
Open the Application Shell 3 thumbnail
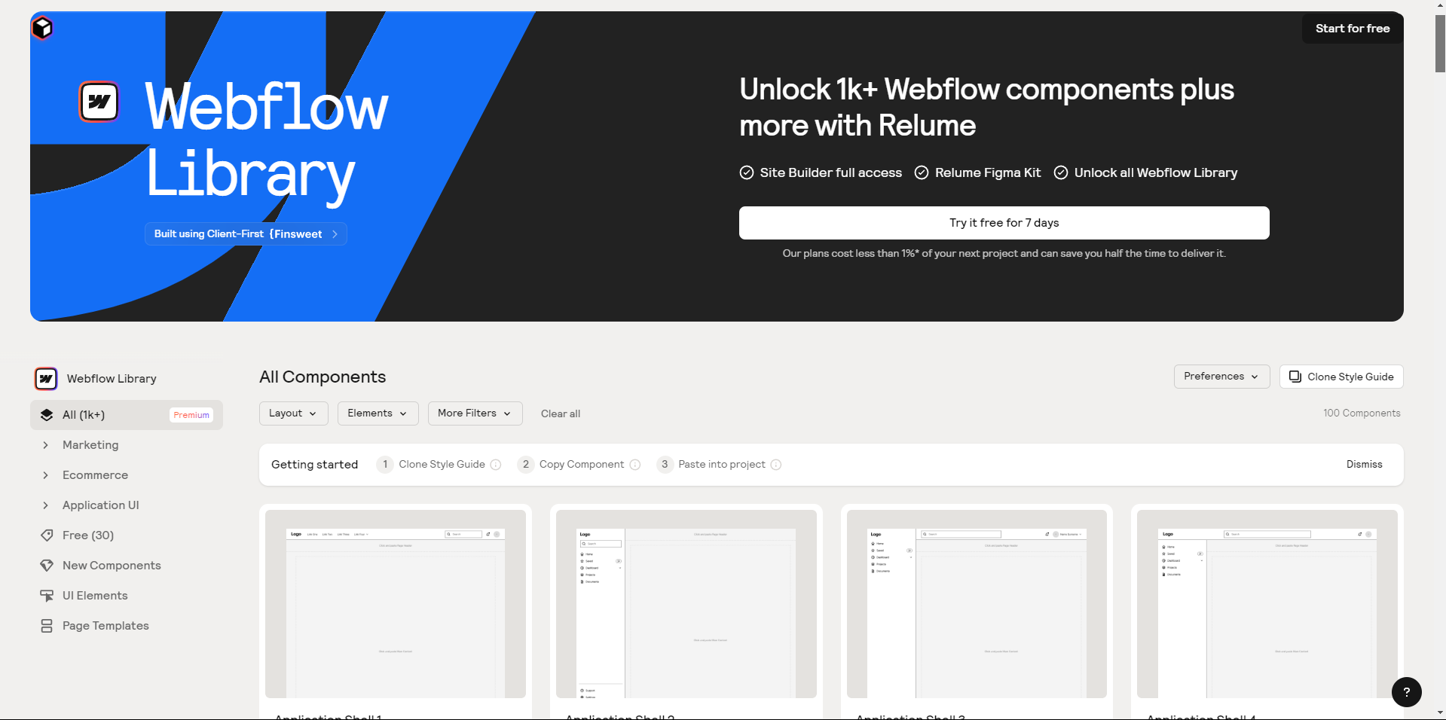click(x=977, y=604)
